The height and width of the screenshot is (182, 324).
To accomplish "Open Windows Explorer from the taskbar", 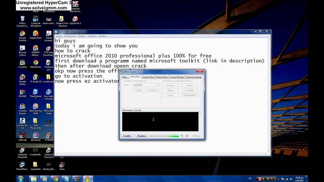I will tap(34, 179).
